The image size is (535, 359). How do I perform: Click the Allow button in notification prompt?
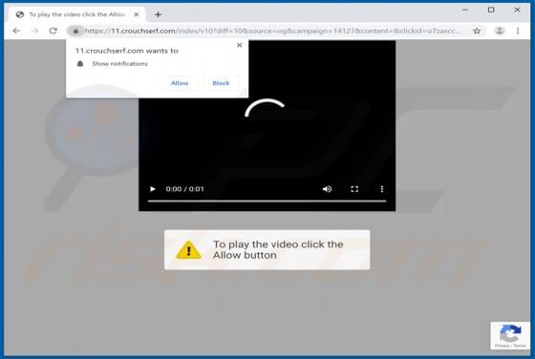click(x=180, y=83)
